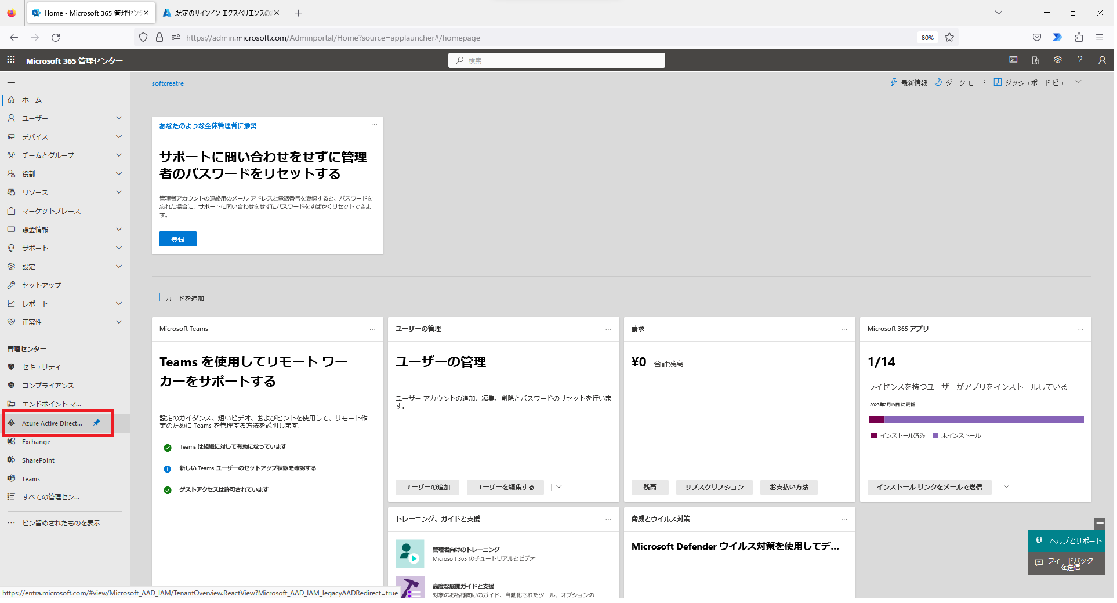This screenshot has width=1117, height=603.
Task: Open dropdown next to ユーザーを編集する
Action: point(559,487)
